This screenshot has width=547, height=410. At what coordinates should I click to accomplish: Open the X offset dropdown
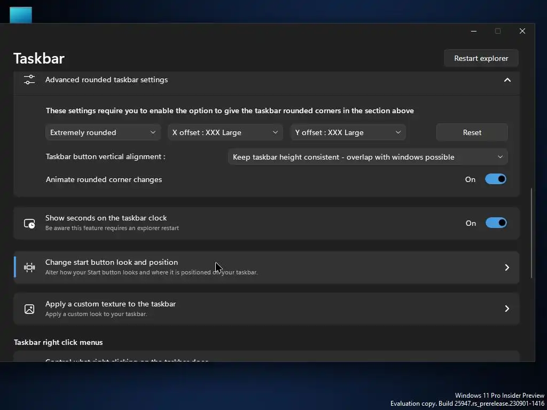click(x=225, y=132)
